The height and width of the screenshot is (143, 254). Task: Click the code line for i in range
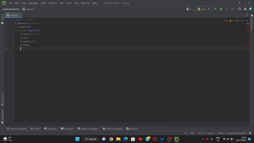[28, 31]
